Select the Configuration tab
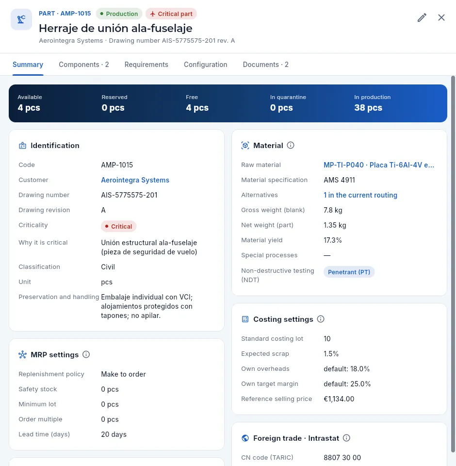456x466 pixels. pos(206,65)
